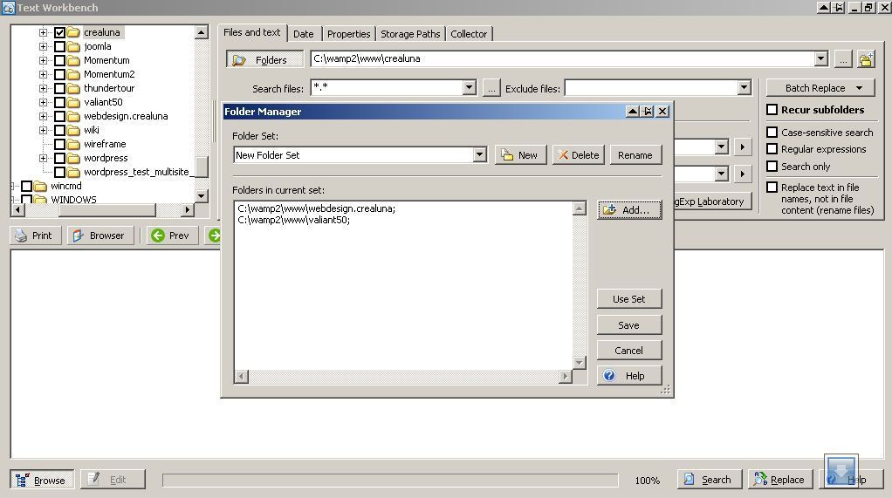Save the folder set

tap(629, 325)
